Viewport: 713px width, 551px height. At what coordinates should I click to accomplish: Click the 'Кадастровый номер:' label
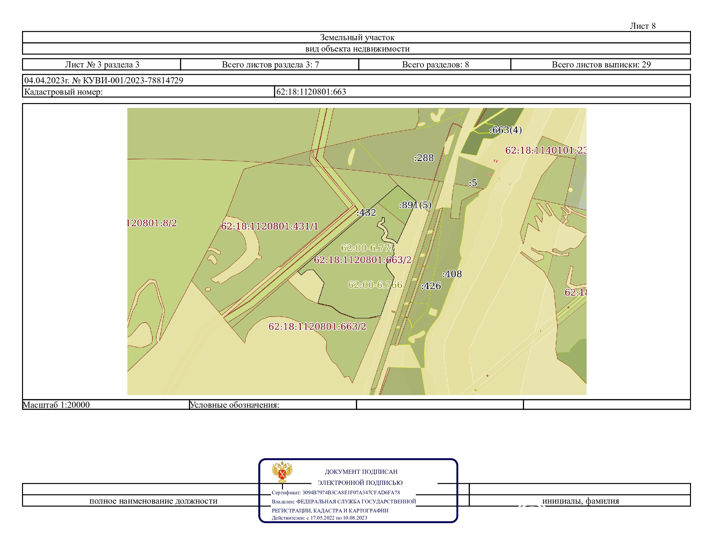pos(63,92)
